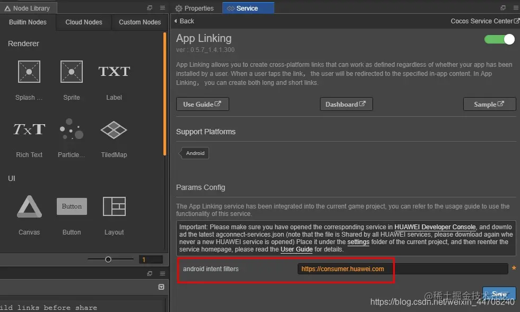This screenshot has width=520, height=312.
Task: Open the Use Guide button
Action: [202, 104]
